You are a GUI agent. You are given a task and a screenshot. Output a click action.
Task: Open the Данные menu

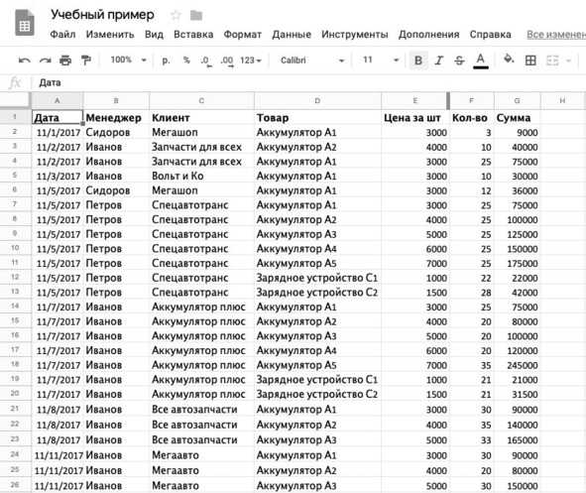[292, 35]
